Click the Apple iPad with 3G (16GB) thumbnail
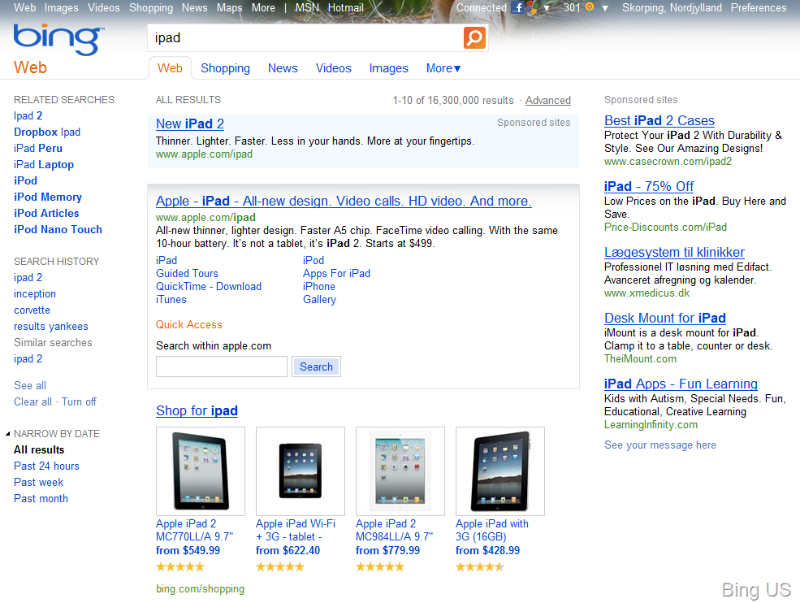The width and height of the screenshot is (800, 603). coord(500,471)
